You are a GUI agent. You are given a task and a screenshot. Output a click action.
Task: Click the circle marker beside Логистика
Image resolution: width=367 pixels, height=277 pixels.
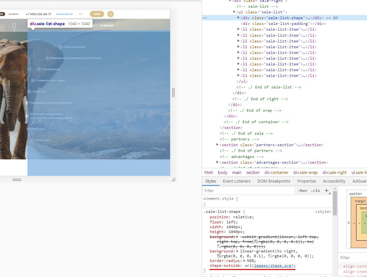(x=29, y=129)
